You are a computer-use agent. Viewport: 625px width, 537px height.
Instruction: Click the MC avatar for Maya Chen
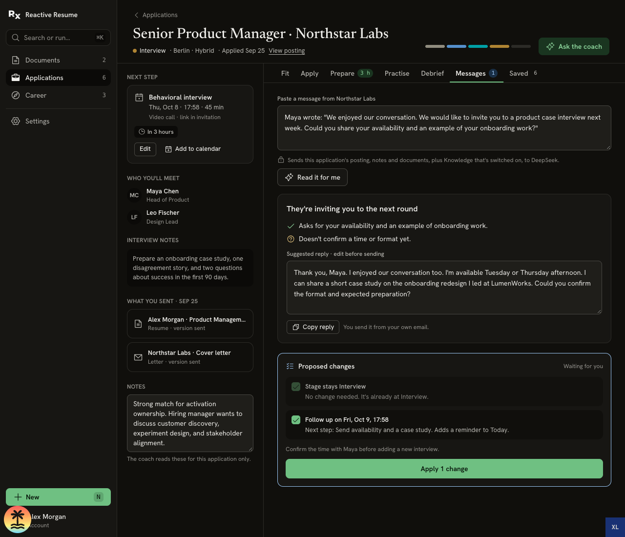(134, 195)
